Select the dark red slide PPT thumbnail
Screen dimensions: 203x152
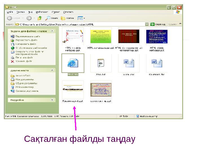coord(129,36)
